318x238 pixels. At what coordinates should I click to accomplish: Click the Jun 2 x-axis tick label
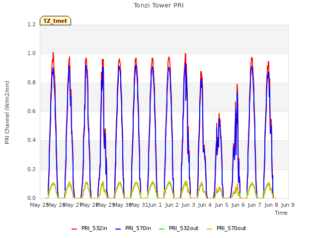pos(172,205)
